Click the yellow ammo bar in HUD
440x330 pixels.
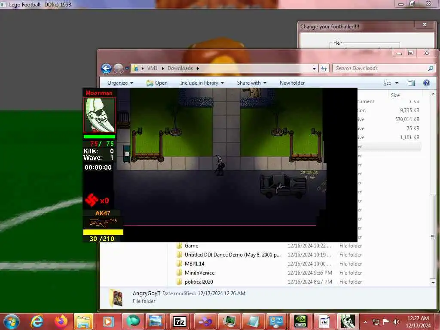[x=103, y=232]
